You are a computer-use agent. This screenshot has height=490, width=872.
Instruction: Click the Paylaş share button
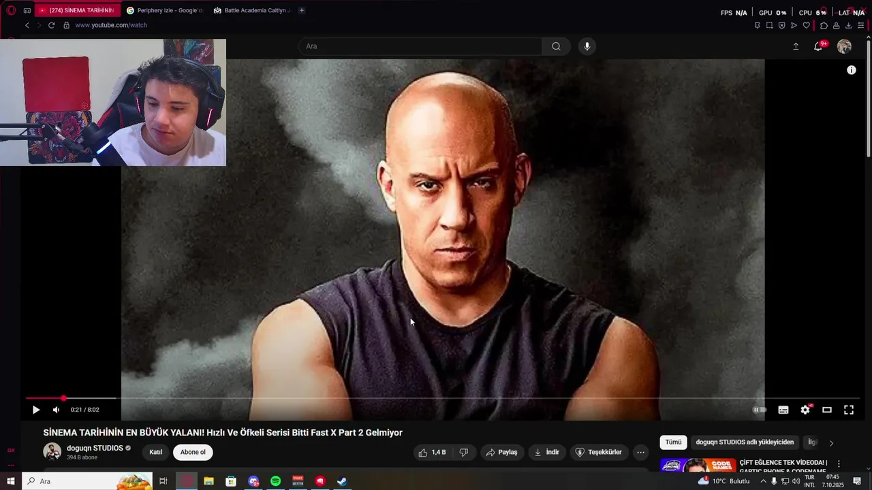pyautogui.click(x=501, y=452)
